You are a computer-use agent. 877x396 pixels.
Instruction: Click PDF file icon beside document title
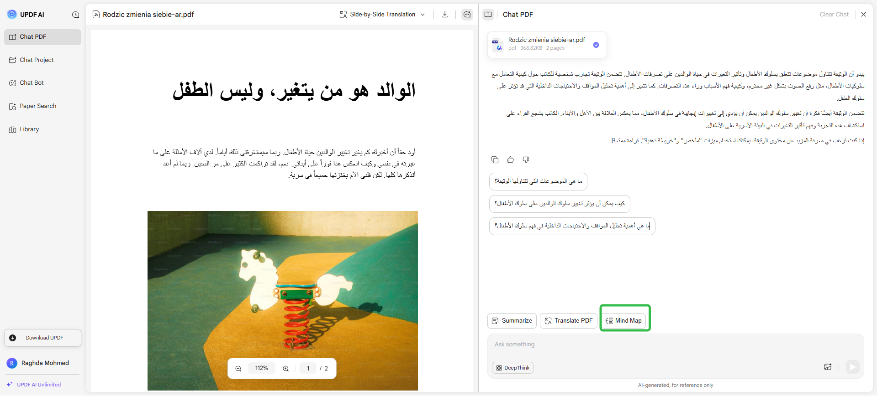pyautogui.click(x=96, y=15)
